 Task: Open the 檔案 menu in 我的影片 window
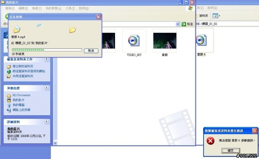[x=10, y=8]
